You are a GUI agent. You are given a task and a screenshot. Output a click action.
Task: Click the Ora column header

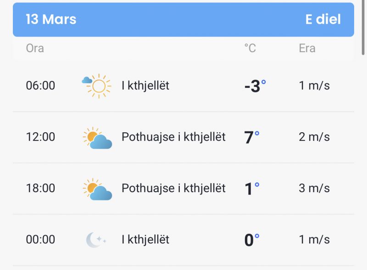[35, 48]
